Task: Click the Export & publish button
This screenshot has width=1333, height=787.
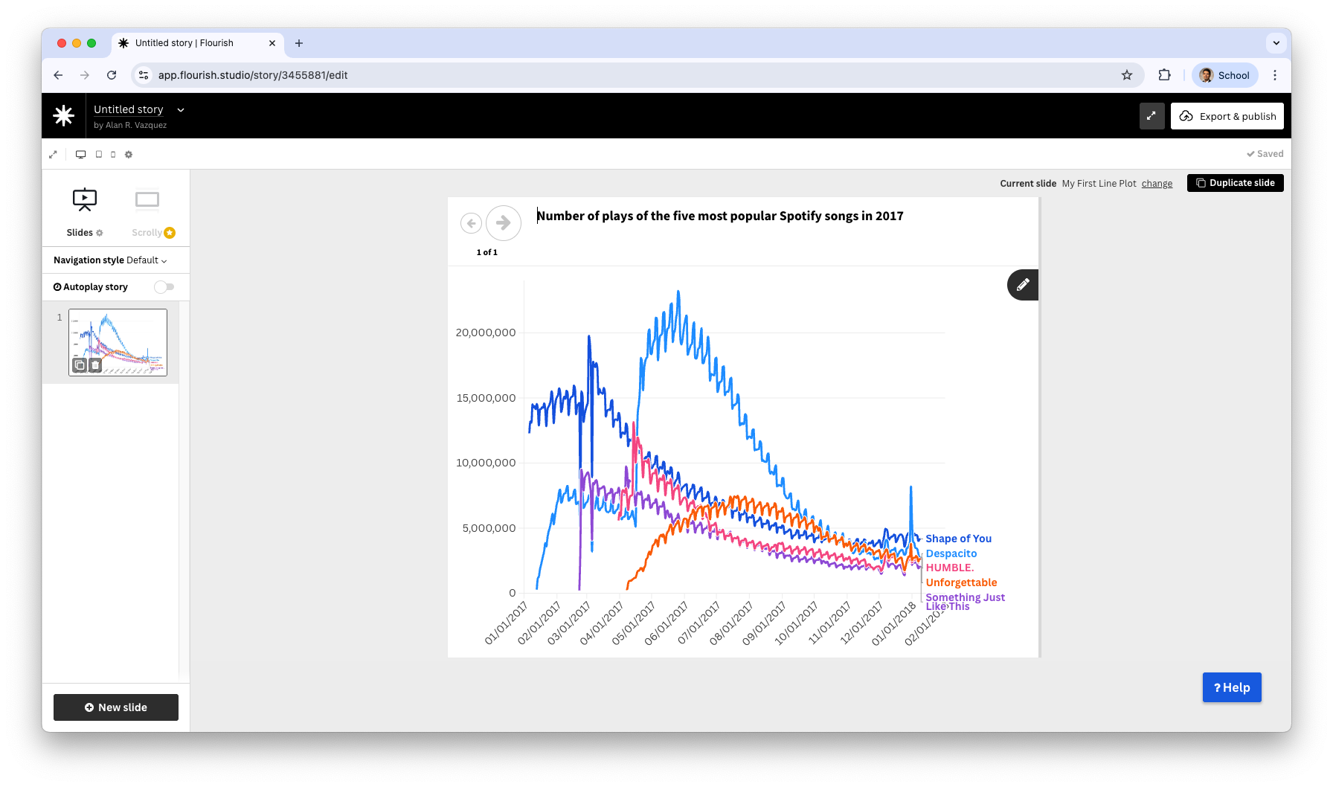Action: 1227,116
